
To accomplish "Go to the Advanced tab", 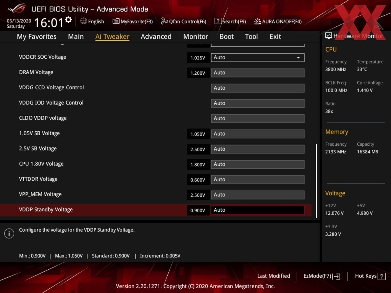I will click(x=156, y=36).
